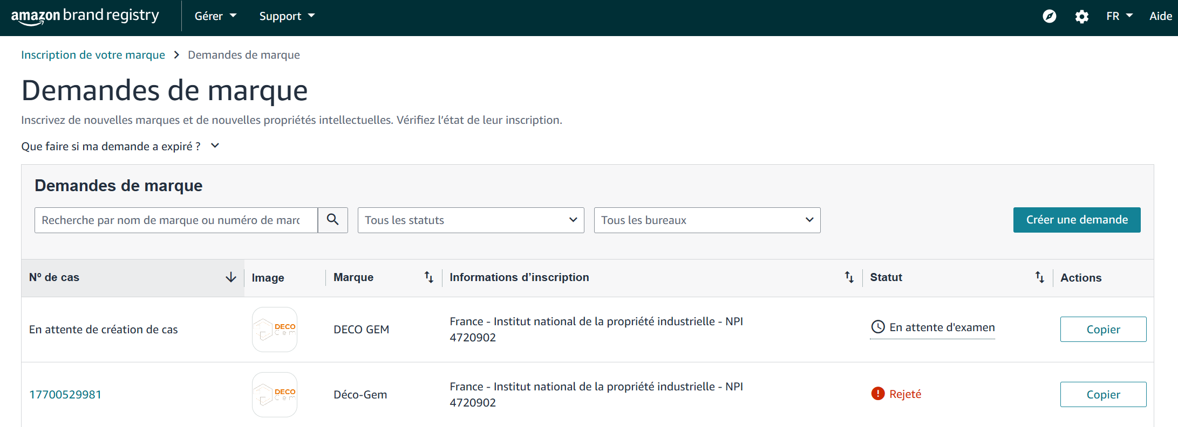Click the clock icon beside En attente d'examen
The height and width of the screenshot is (427, 1178).
(878, 327)
